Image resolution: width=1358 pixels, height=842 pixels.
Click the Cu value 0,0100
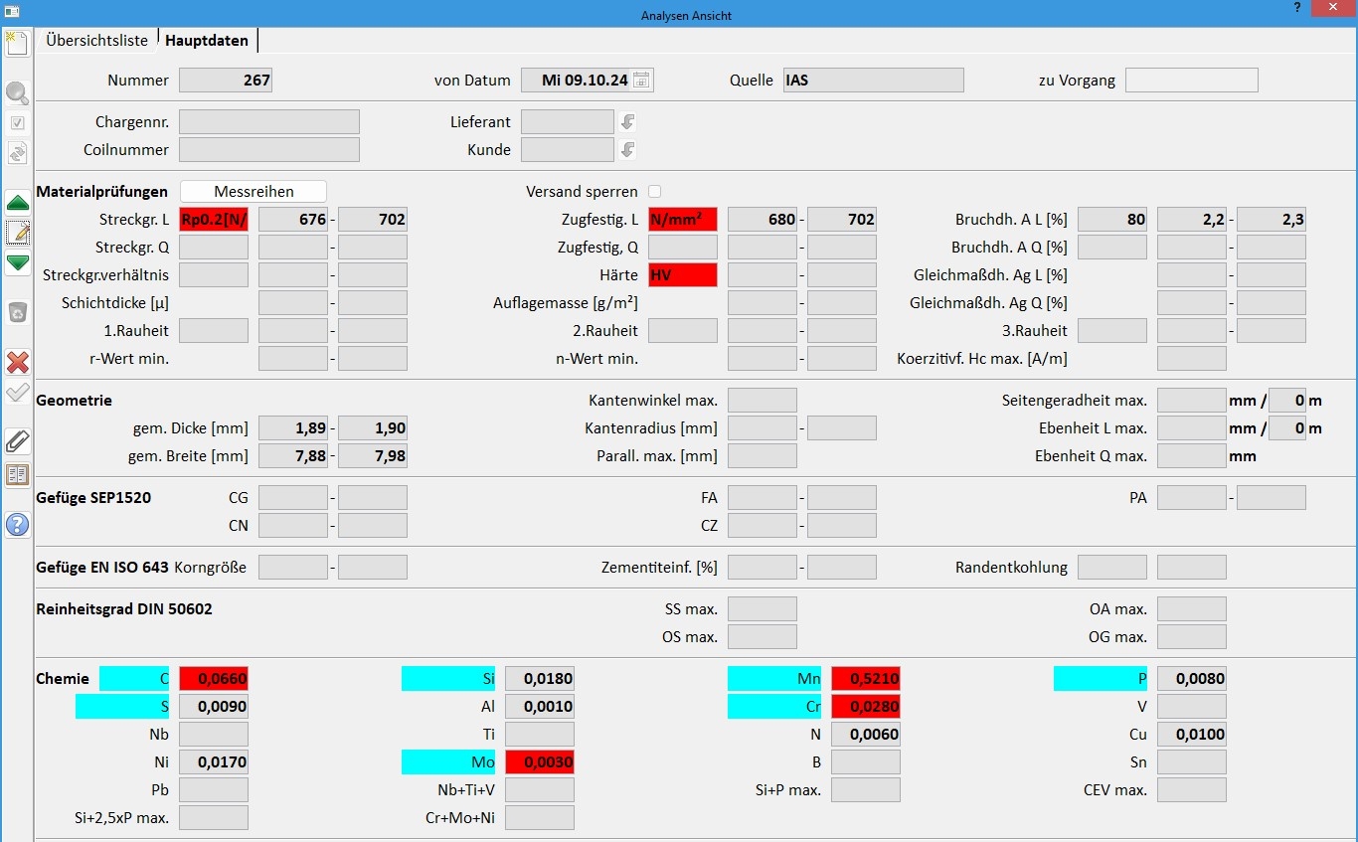coord(1192,735)
